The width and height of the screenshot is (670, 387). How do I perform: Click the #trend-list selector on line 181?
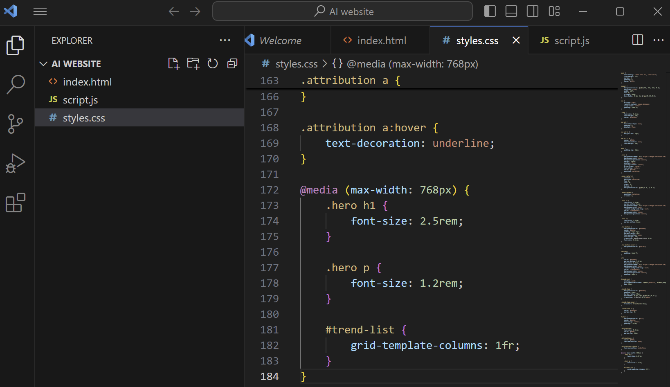[x=360, y=330]
